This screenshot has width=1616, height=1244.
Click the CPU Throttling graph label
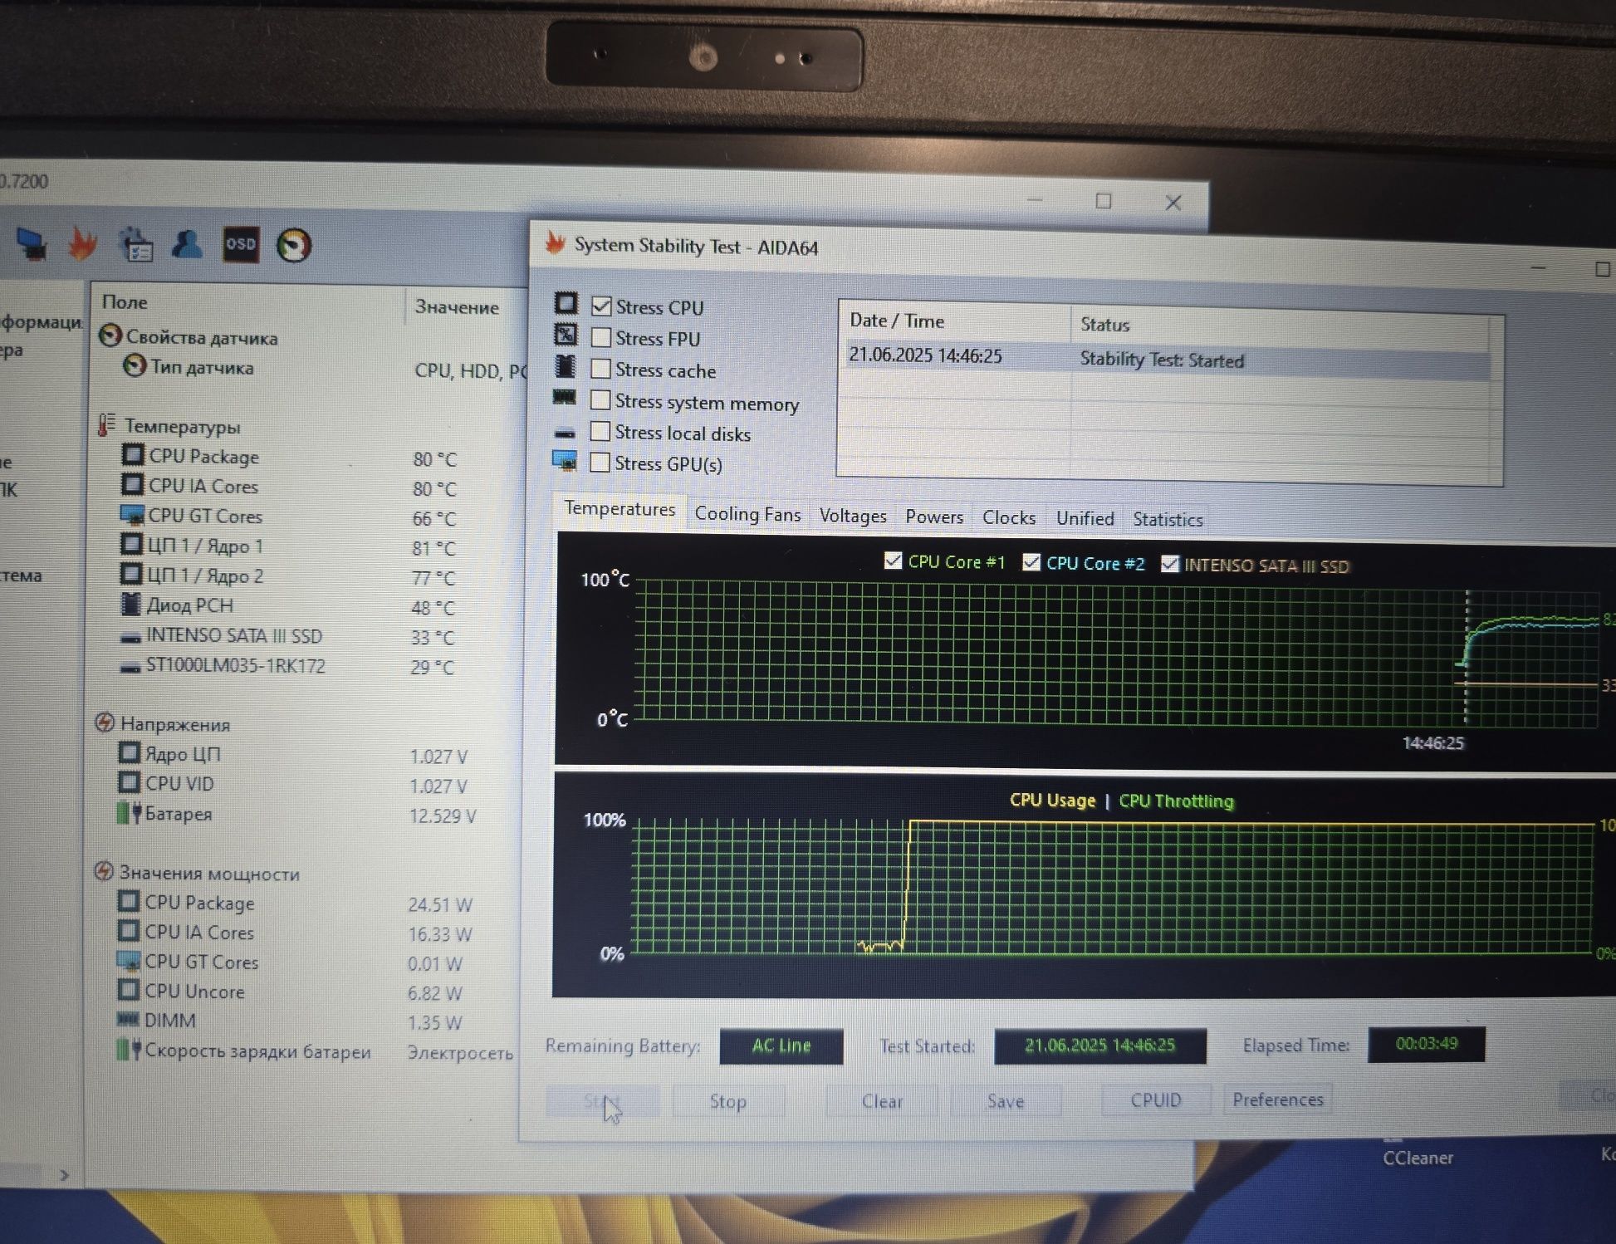click(x=1176, y=801)
